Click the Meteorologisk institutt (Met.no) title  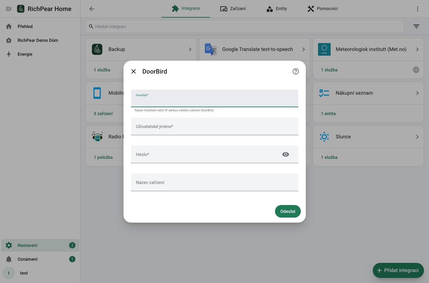[x=371, y=49]
